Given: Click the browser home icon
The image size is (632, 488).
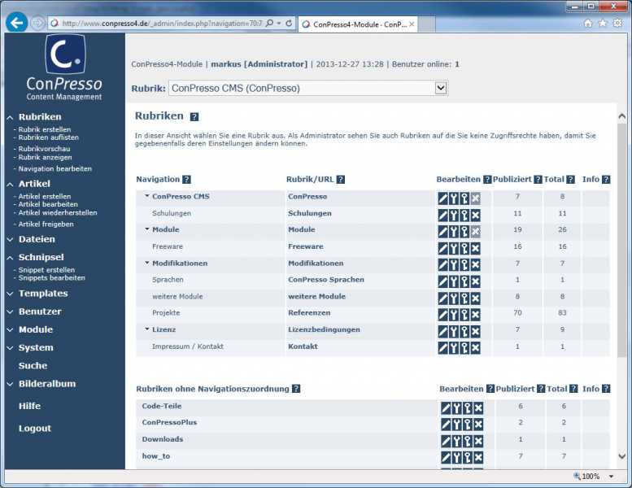Looking at the screenshot, I should [588, 24].
